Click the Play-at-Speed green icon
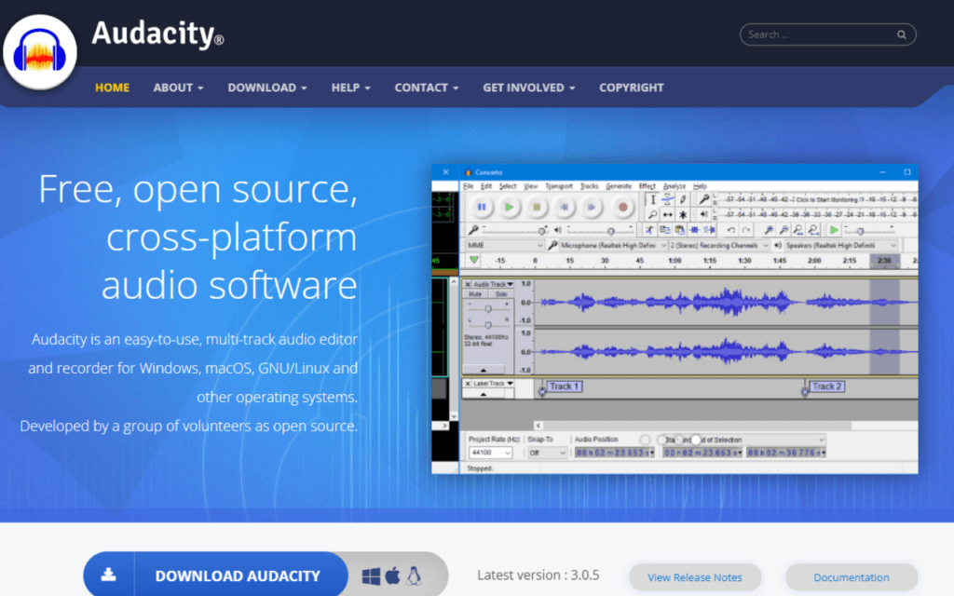954x596 pixels. 834,230
